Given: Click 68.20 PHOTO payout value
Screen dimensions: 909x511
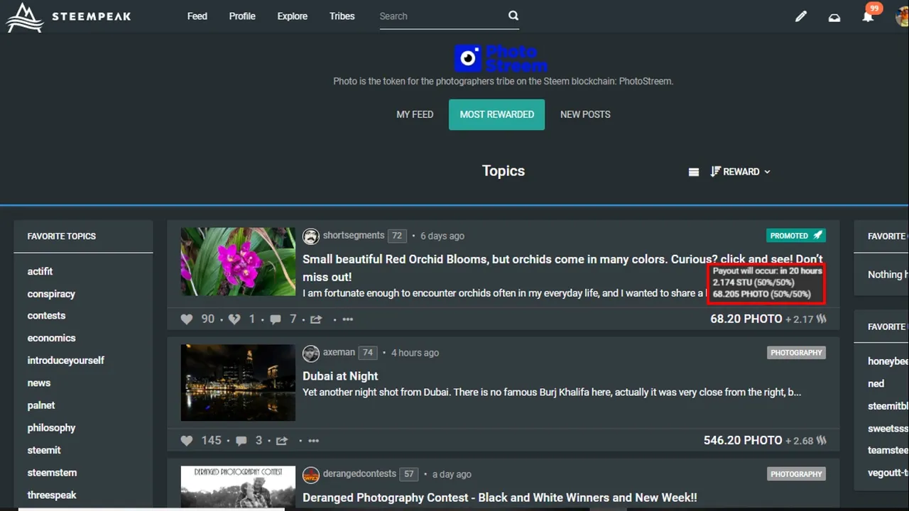Looking at the screenshot, I should (746, 319).
